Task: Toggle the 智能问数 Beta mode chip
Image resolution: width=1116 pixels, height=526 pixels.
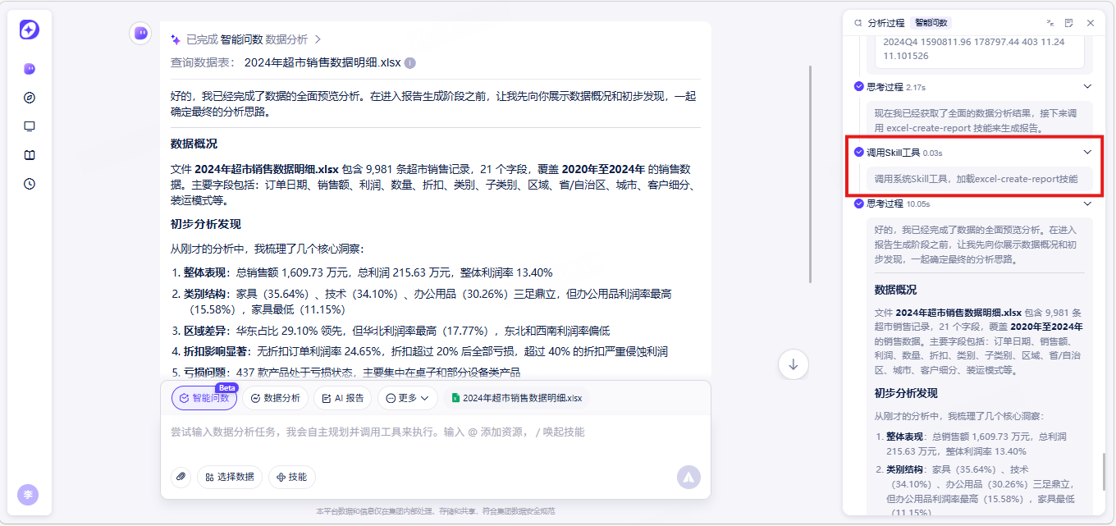Action: pos(204,398)
